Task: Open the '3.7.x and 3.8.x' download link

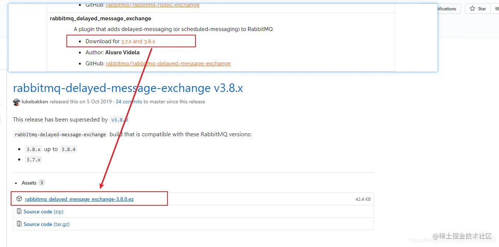Action: pyautogui.click(x=138, y=41)
